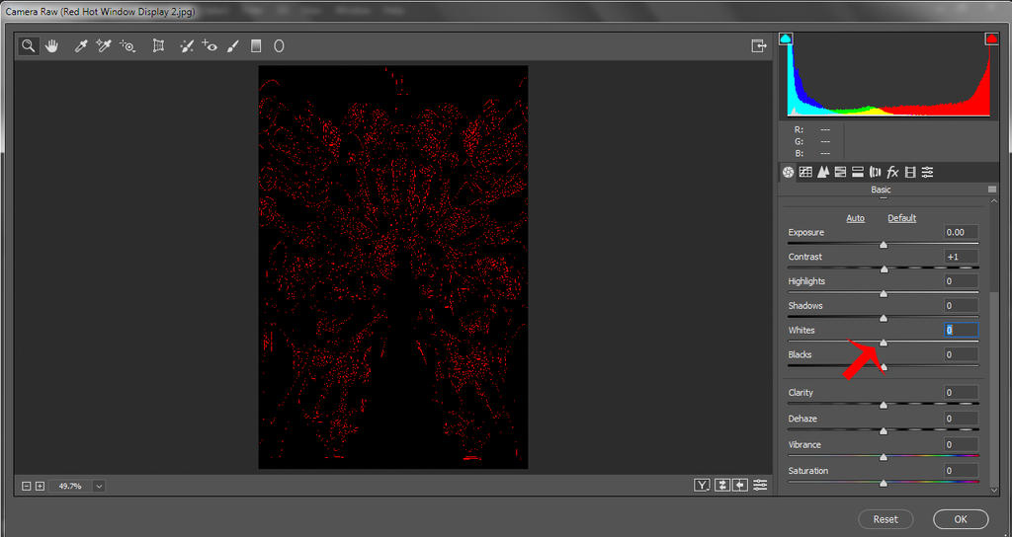Toggle the highlight clipping warning

tap(991, 39)
